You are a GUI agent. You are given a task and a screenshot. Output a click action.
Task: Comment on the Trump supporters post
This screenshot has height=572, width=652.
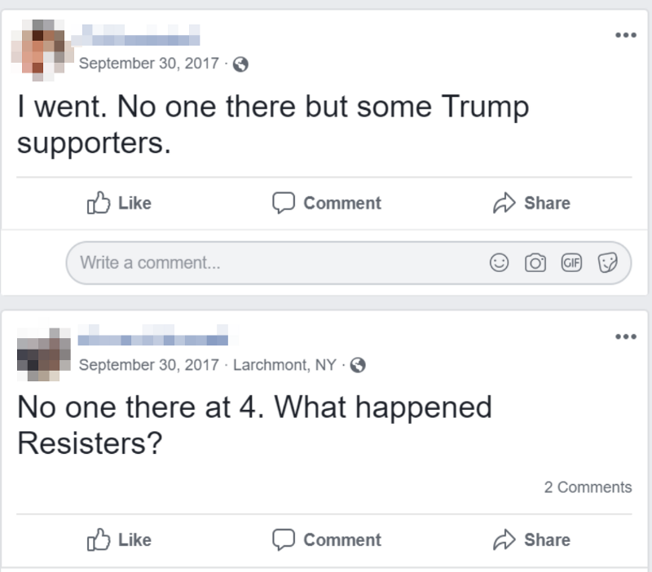327,203
